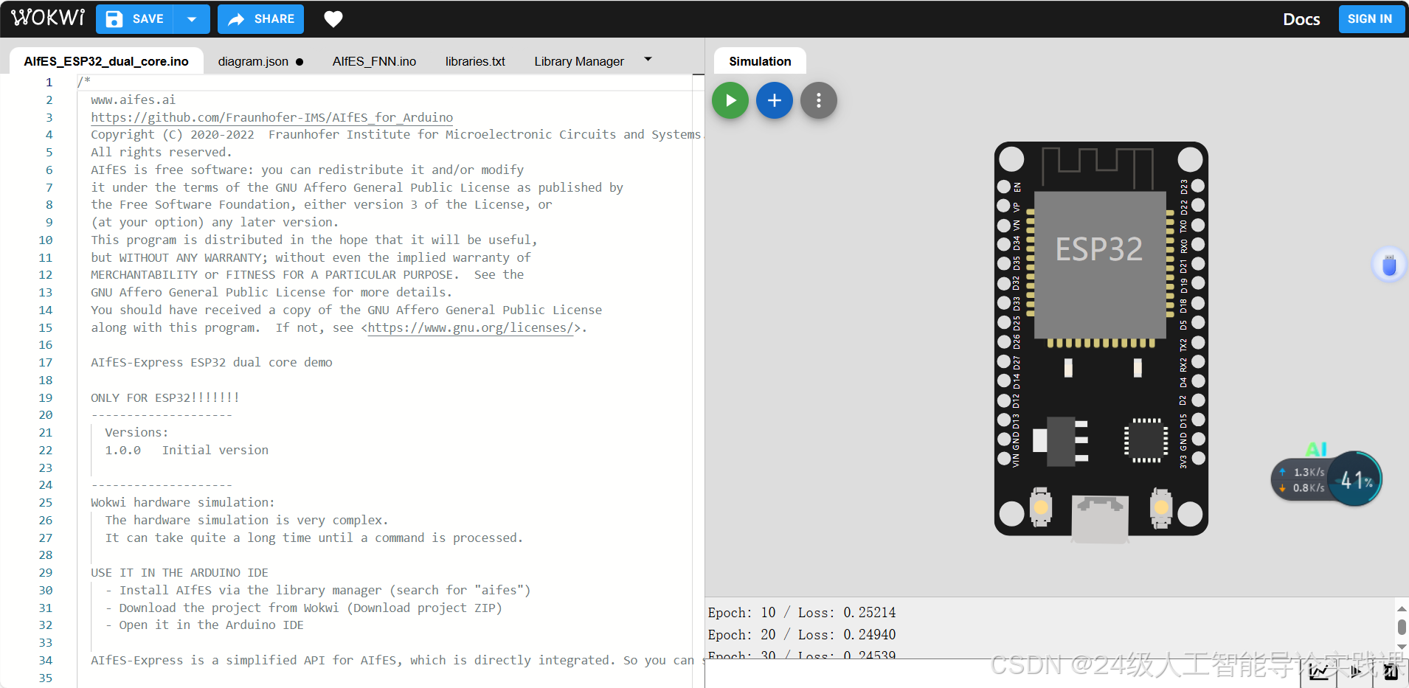Like the project via the heart icon
Screen dimensions: 1409x688
pyautogui.click(x=333, y=18)
